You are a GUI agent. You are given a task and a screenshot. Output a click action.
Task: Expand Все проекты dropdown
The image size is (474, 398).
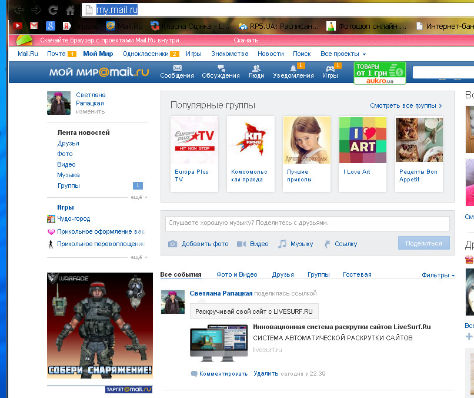pos(343,54)
